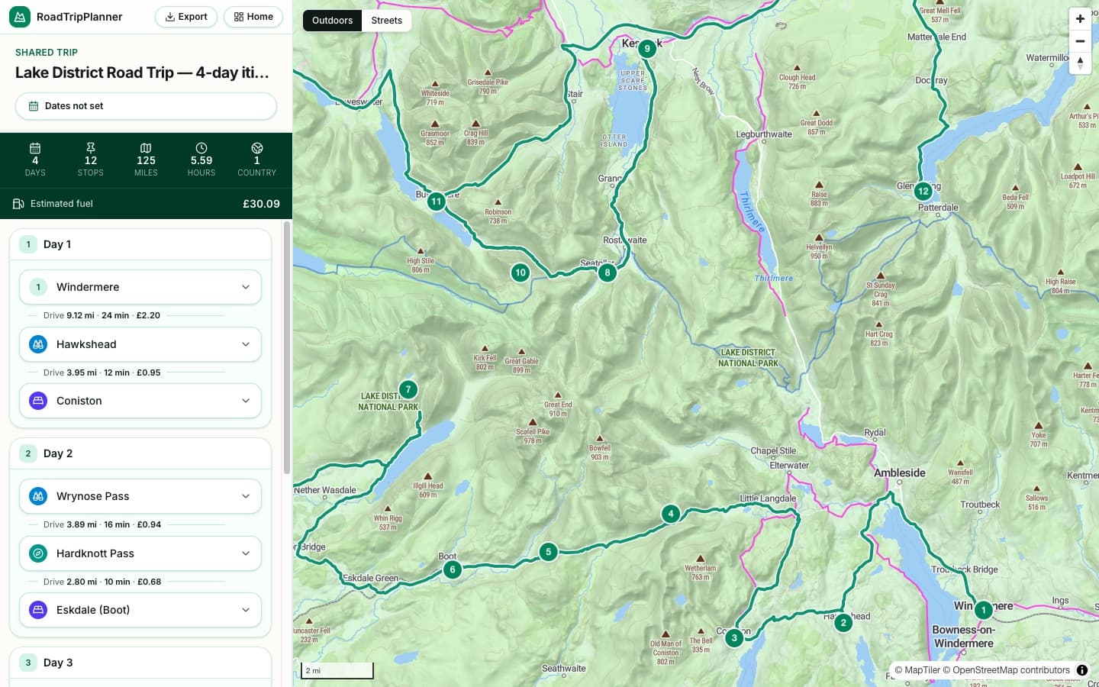Click the map attribution info icon
Screen dimensions: 1099x687
1082,670
